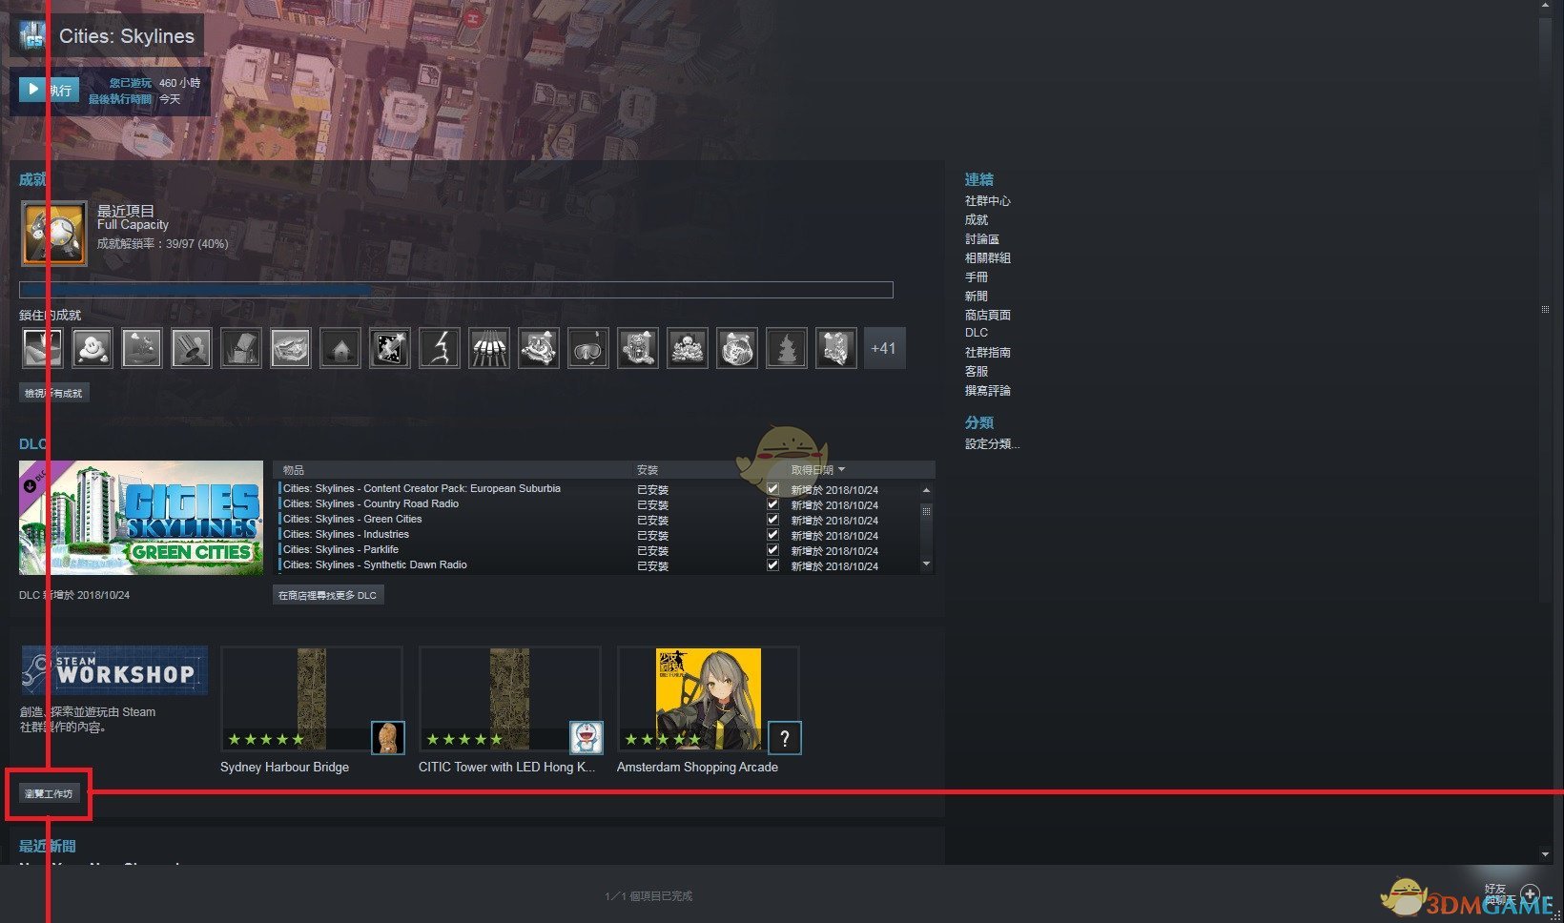1564x923 pixels.
Task: Click 在商店裡尋找更多 DLC button
Action: 327,595
